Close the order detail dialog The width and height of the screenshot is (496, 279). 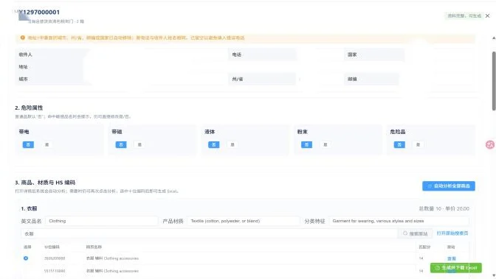coord(487,15)
